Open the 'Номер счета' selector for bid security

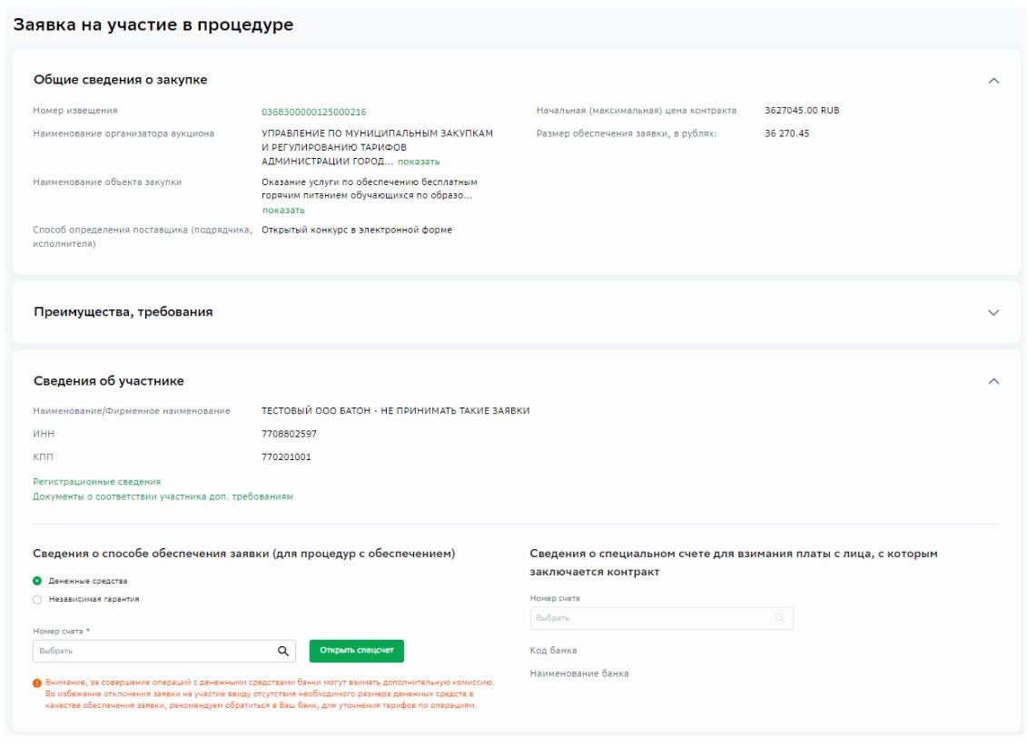(154, 651)
